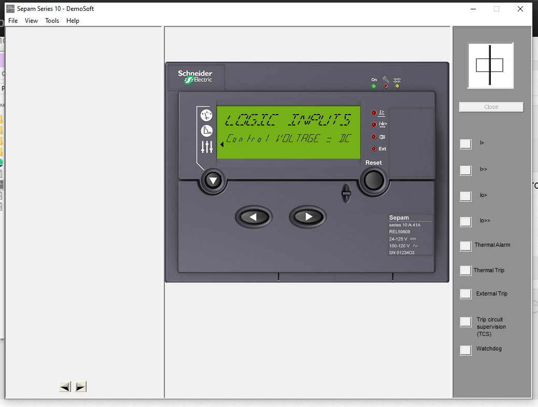The image size is (538, 407).
Task: Minimize the DemoSoft window
Action: tap(473, 9)
